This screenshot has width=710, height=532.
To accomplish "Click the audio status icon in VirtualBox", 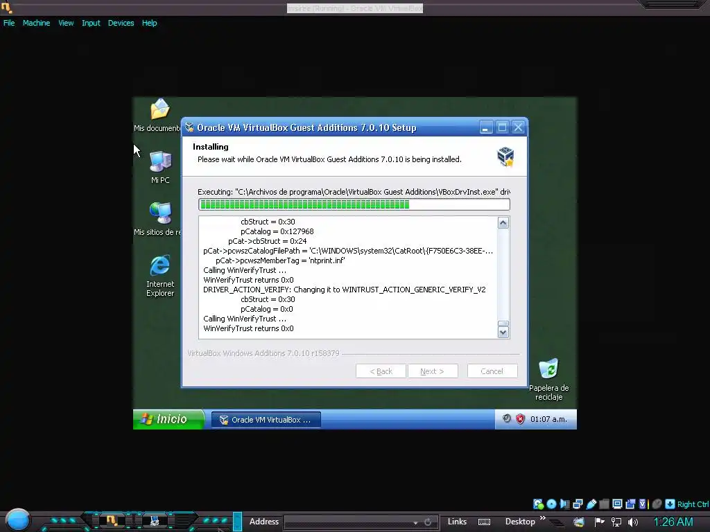I will coord(564,504).
